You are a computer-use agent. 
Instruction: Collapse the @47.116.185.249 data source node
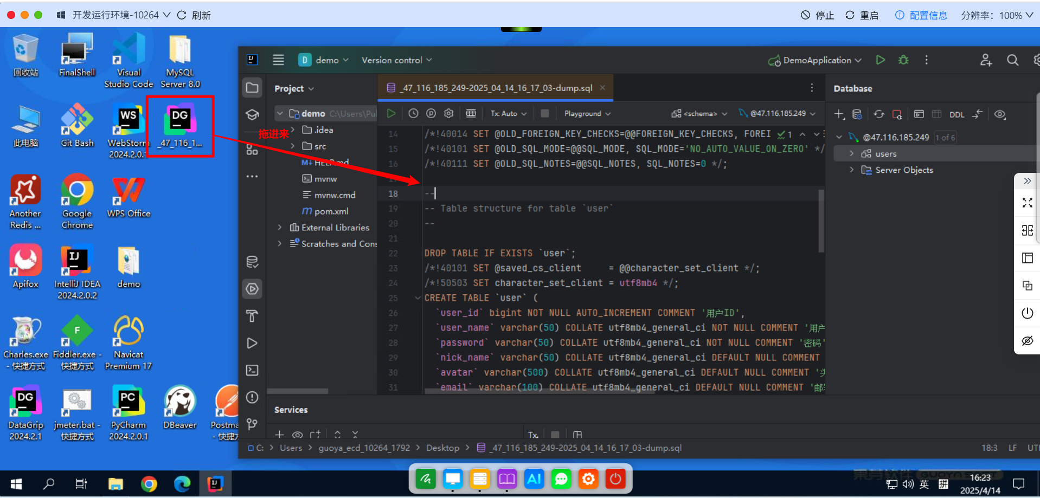point(839,137)
